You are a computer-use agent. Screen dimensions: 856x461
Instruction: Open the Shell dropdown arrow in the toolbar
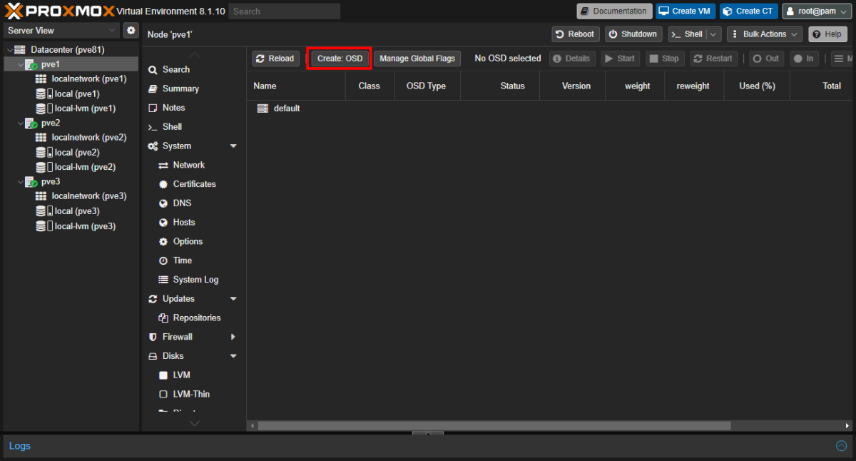click(x=714, y=34)
